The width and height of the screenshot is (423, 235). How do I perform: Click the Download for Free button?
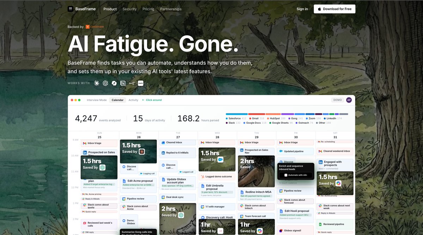[x=335, y=9]
